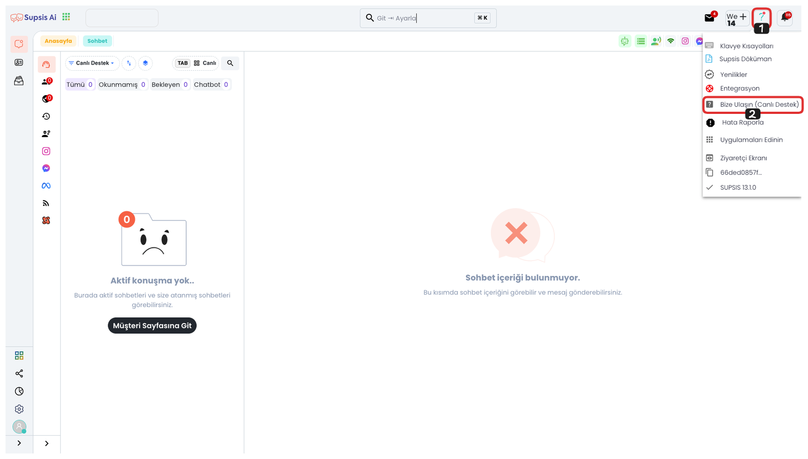This screenshot has width=808, height=459.
Task: Click the top search input field
Action: pyautogui.click(x=423, y=18)
